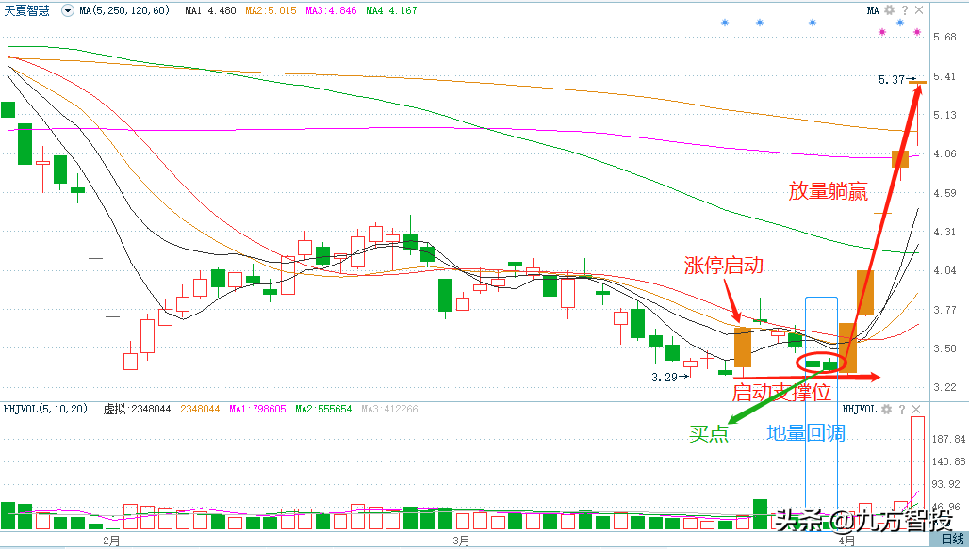Click the 187.84 volume axis label

pyautogui.click(x=948, y=439)
